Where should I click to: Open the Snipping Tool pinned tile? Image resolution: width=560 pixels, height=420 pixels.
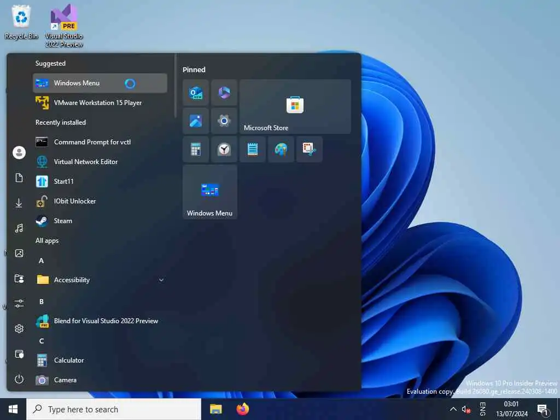point(310,149)
